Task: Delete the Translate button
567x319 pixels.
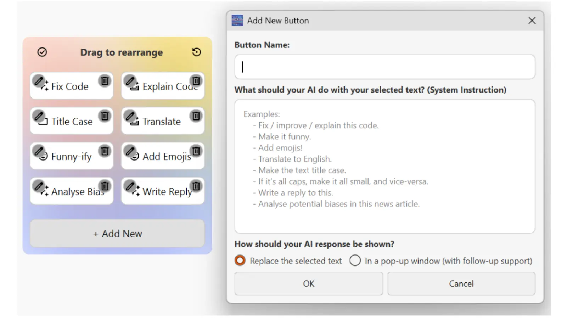Action: (x=196, y=116)
